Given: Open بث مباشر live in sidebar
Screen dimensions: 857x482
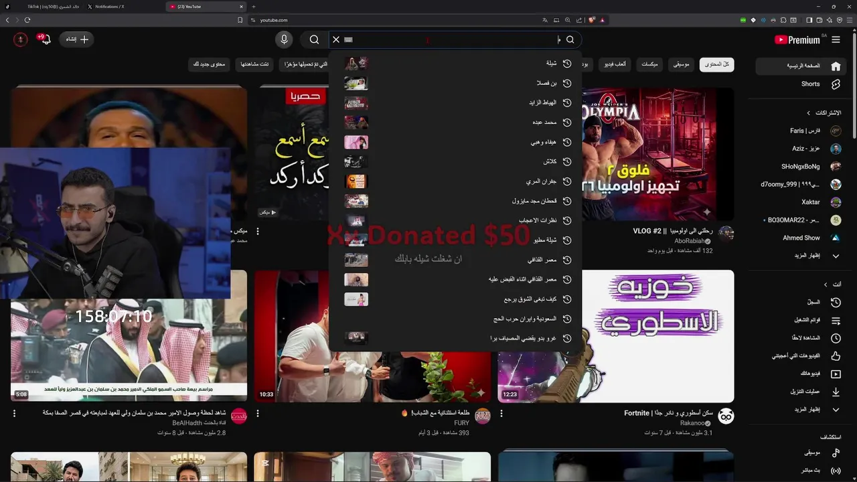Looking at the screenshot, I should point(799,471).
